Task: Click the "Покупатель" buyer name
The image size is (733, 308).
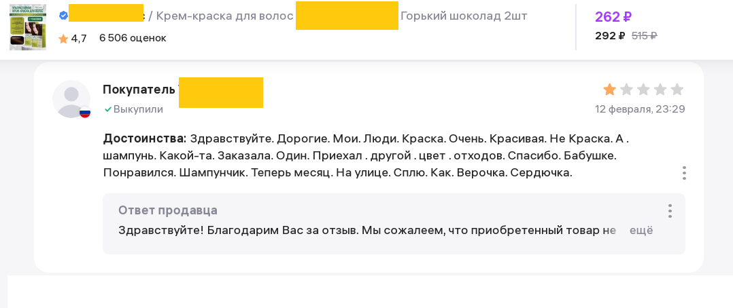Action: tap(139, 90)
